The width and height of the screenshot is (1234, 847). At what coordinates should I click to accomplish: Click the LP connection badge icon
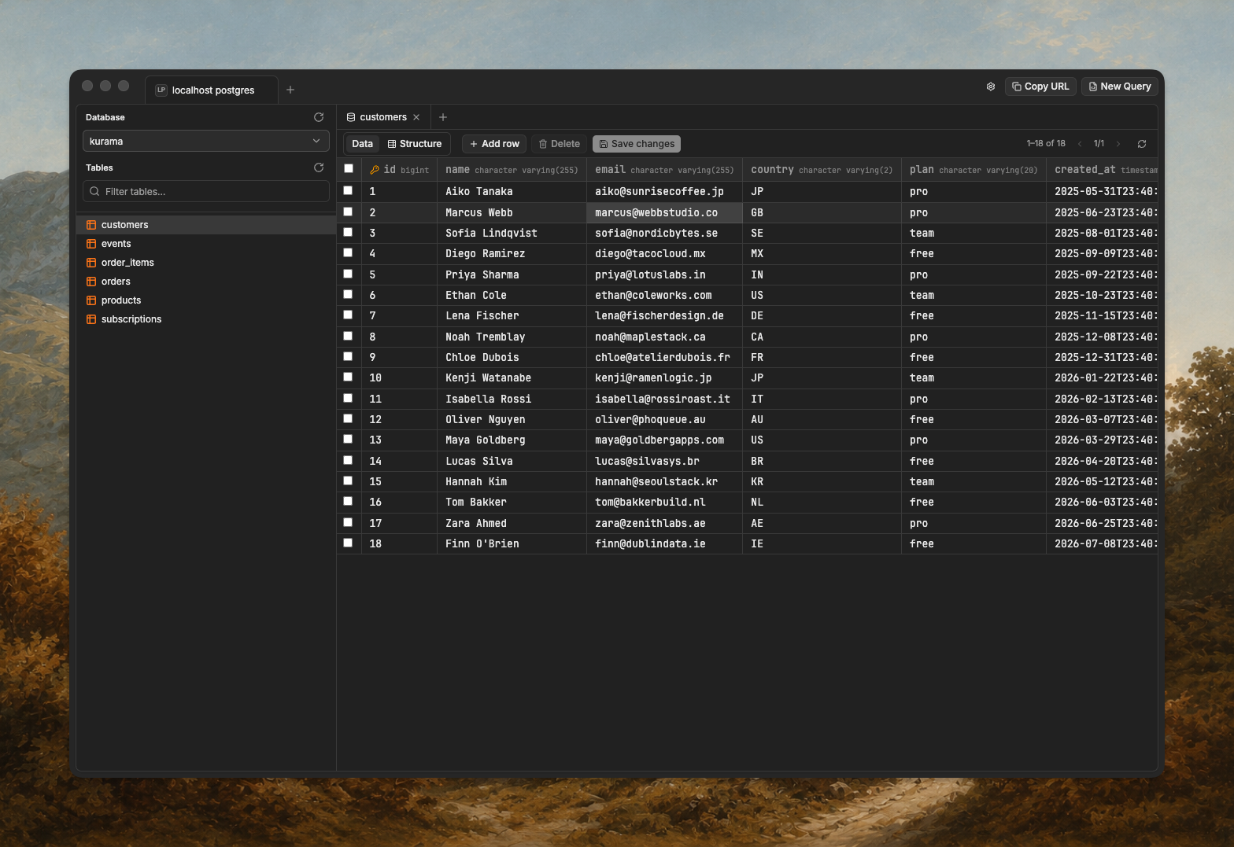[x=161, y=90]
